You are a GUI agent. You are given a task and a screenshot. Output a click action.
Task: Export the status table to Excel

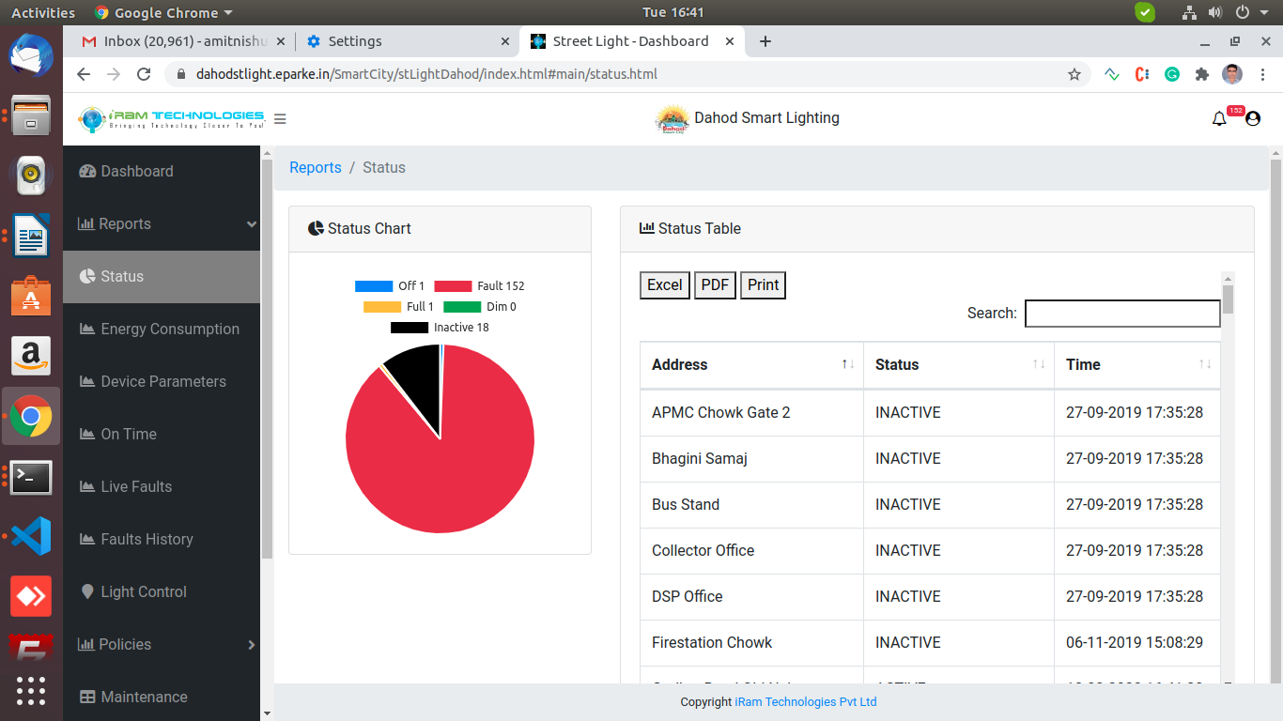664,285
